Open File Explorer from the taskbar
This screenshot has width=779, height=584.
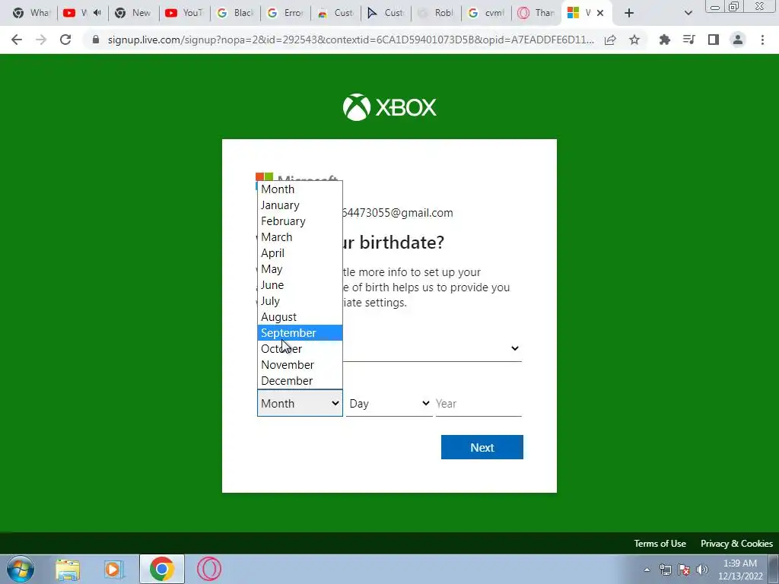[x=68, y=569]
